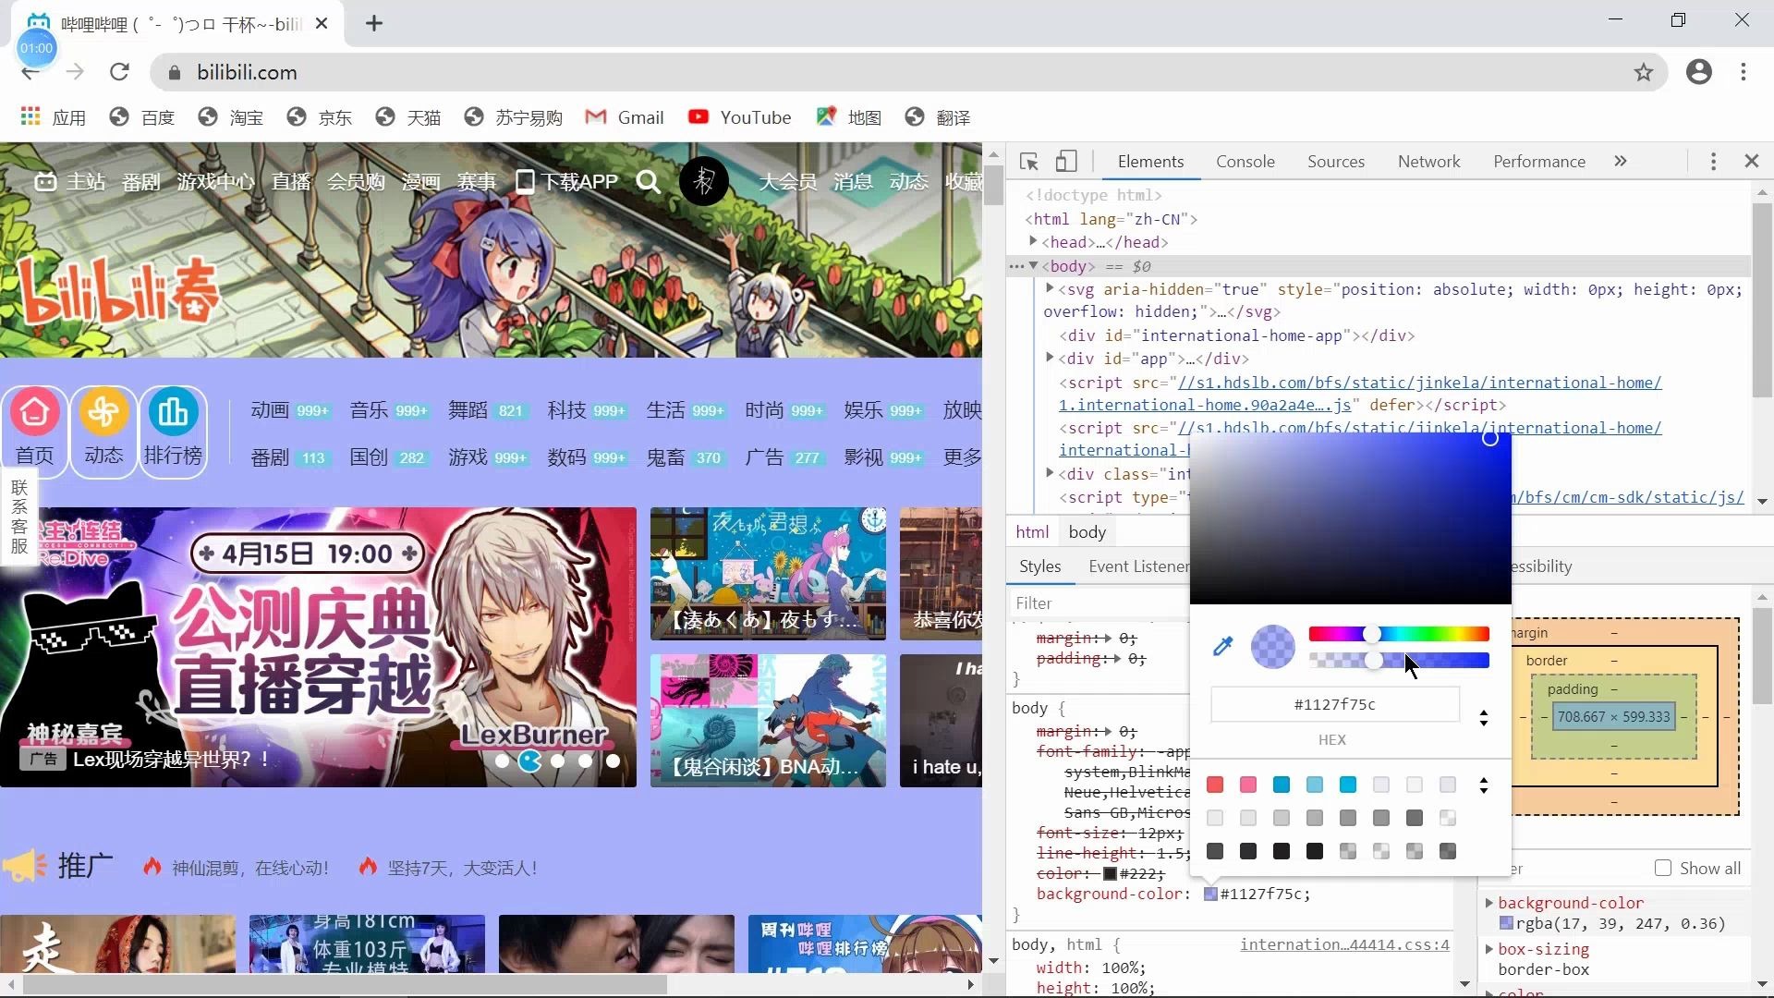Viewport: 1774px width, 998px height.
Task: Show more DevTools tabs with double chevron
Action: pyautogui.click(x=1620, y=161)
